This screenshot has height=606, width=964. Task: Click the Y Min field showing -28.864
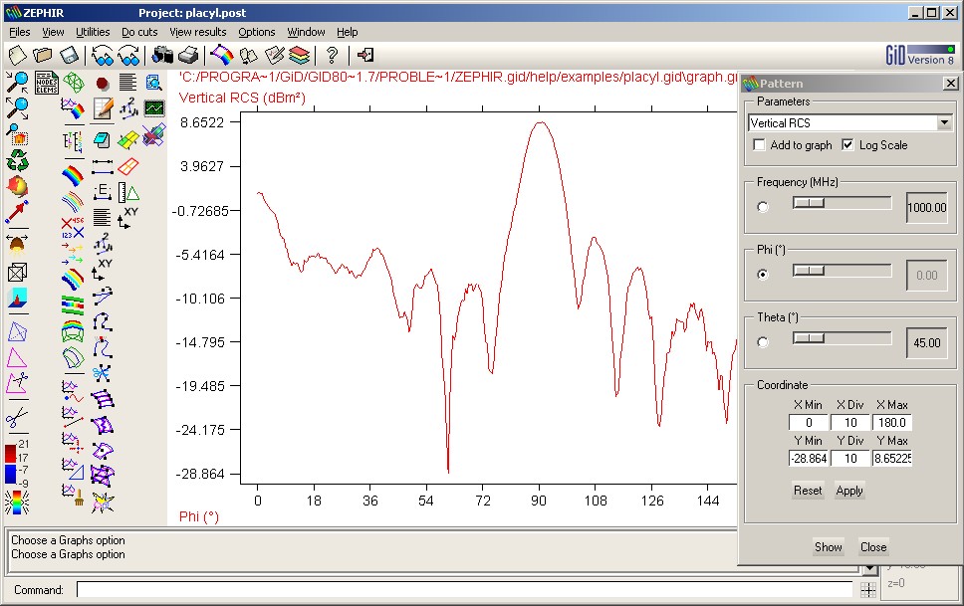pos(809,458)
